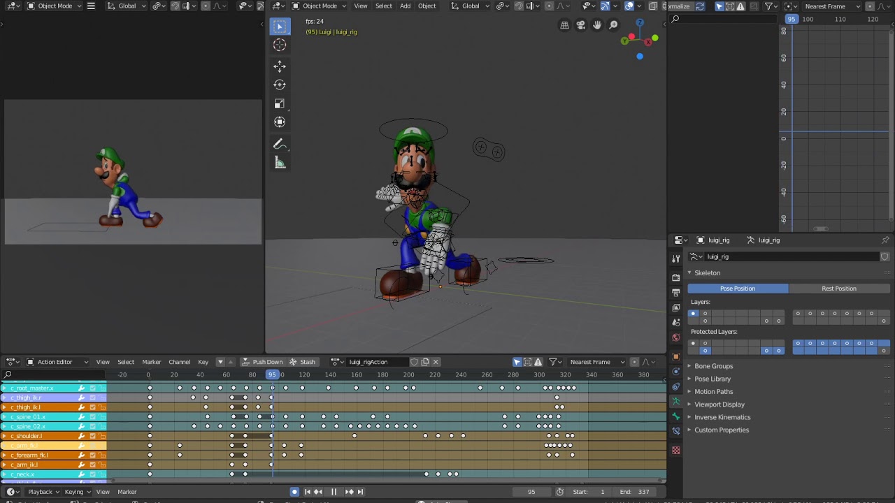
Task: Open the Bone properties tab
Action: pyautogui.click(x=675, y=416)
